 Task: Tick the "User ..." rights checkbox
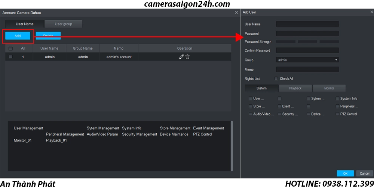(x=251, y=98)
